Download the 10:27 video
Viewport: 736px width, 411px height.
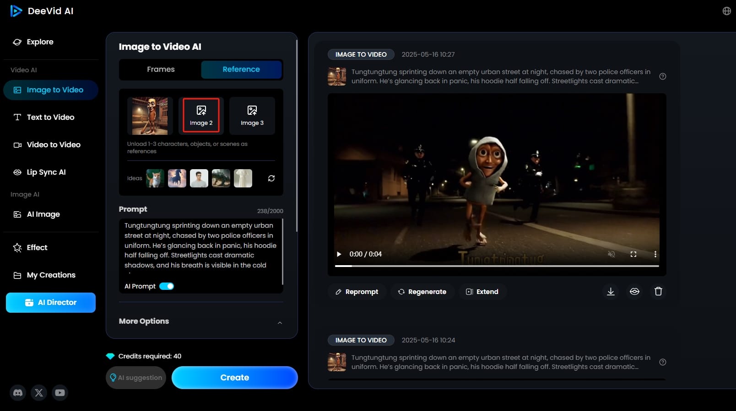click(x=611, y=292)
